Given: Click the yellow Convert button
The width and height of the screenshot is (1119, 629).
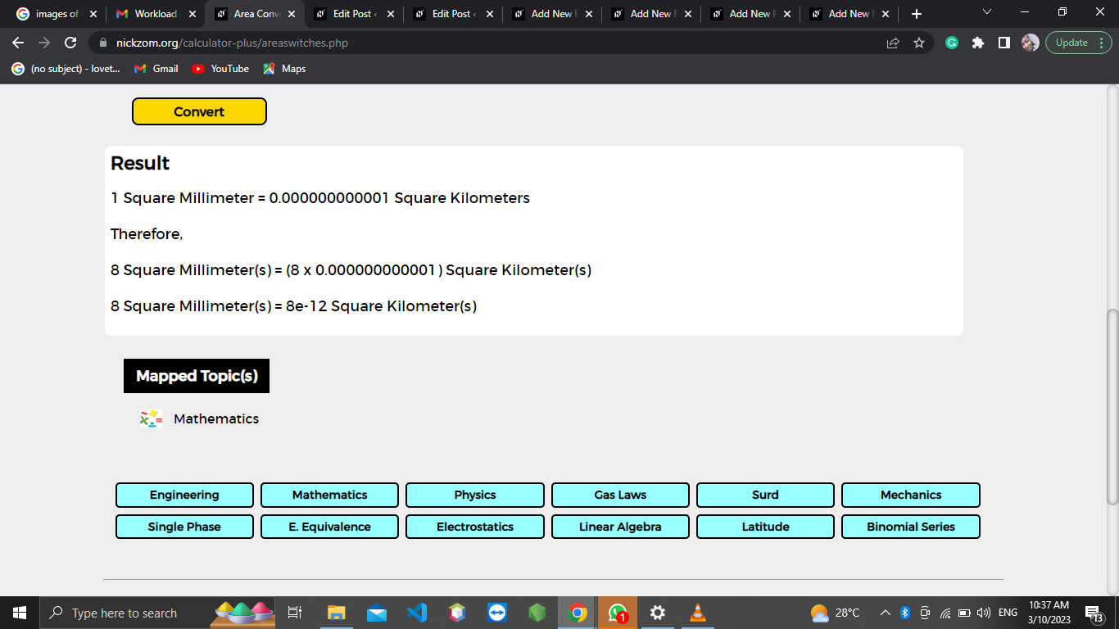Looking at the screenshot, I should tap(199, 111).
